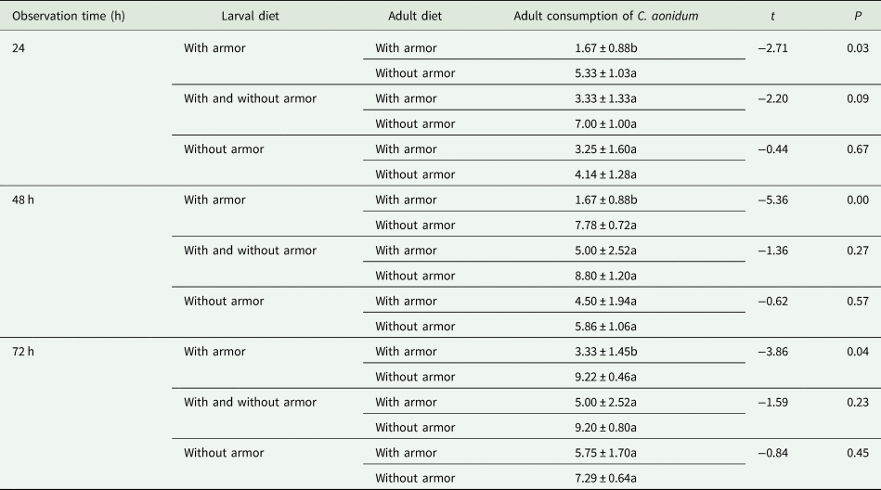Select the 72 h observation time cell

click(23, 351)
